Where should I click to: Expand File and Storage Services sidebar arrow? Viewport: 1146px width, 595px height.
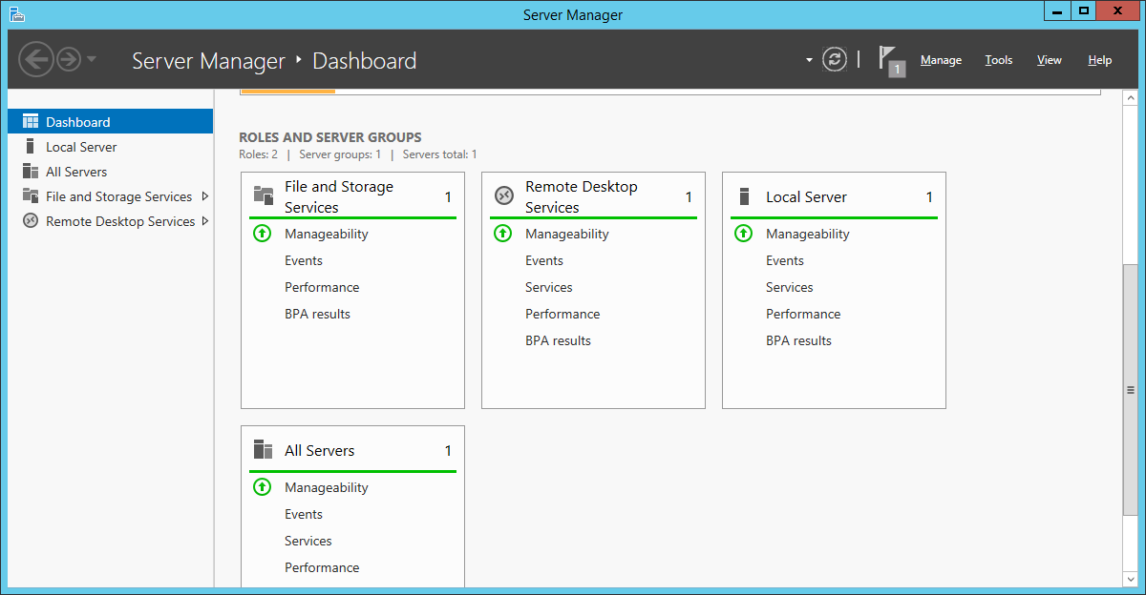tap(205, 196)
